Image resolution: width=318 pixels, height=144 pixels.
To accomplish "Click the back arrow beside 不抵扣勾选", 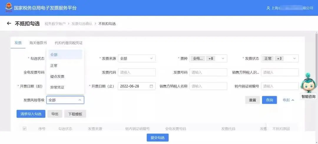I will point(9,23).
